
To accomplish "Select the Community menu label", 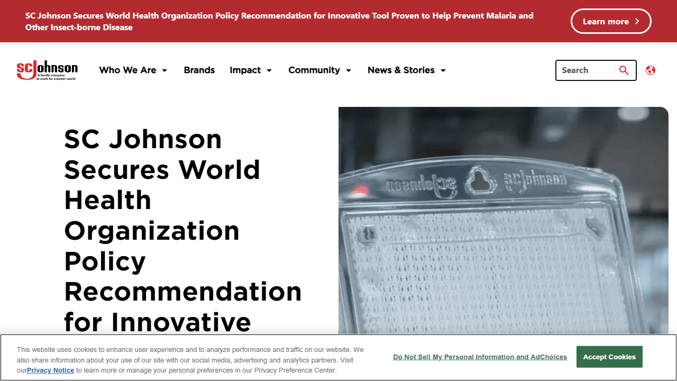I will click(x=314, y=70).
